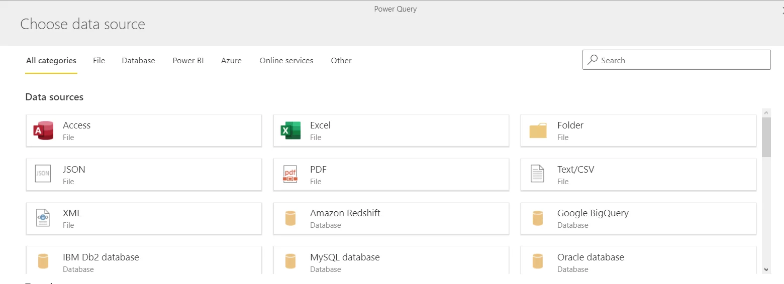Click the Google BigQuery cylinder icon
784x284 pixels.
pyautogui.click(x=538, y=218)
